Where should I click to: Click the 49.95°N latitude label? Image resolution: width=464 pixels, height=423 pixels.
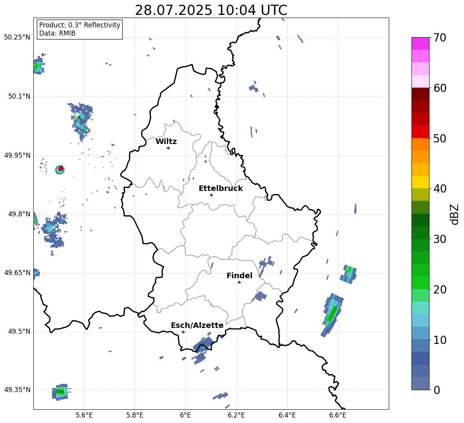click(17, 155)
